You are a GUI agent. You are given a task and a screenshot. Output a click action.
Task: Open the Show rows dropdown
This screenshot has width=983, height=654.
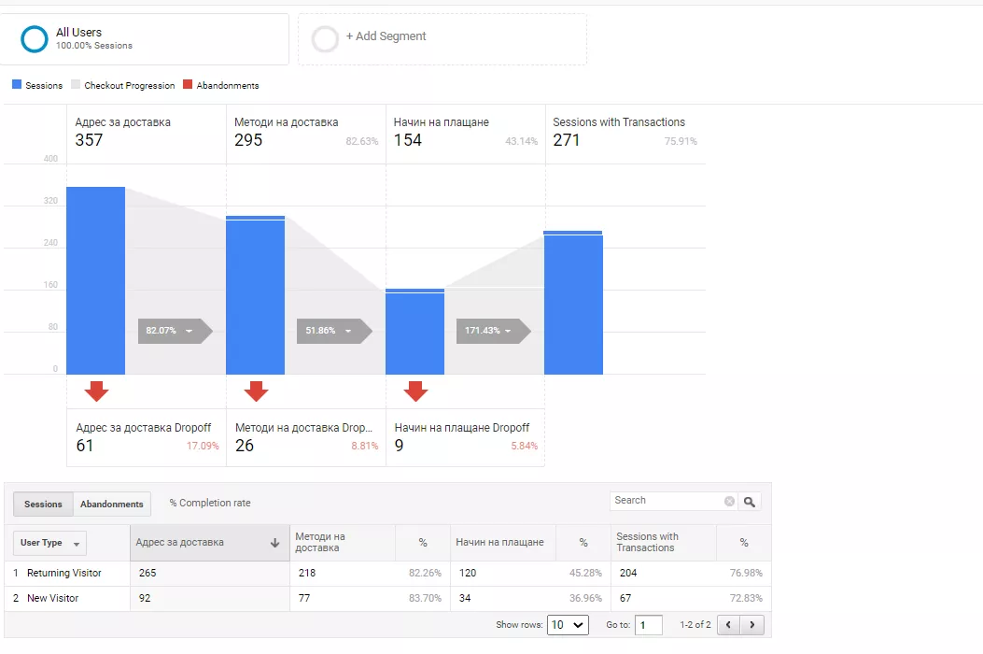[x=568, y=625]
